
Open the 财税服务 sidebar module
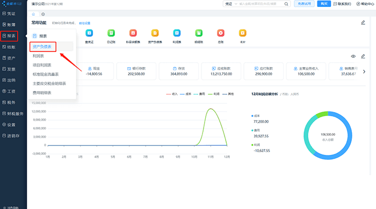[13, 114]
